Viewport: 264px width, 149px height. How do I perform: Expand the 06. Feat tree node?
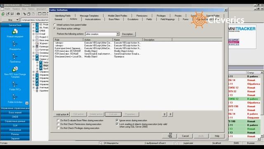tap(33, 28)
